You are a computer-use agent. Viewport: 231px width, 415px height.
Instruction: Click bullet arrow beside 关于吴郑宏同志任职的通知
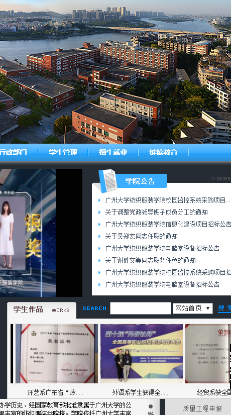point(99,236)
